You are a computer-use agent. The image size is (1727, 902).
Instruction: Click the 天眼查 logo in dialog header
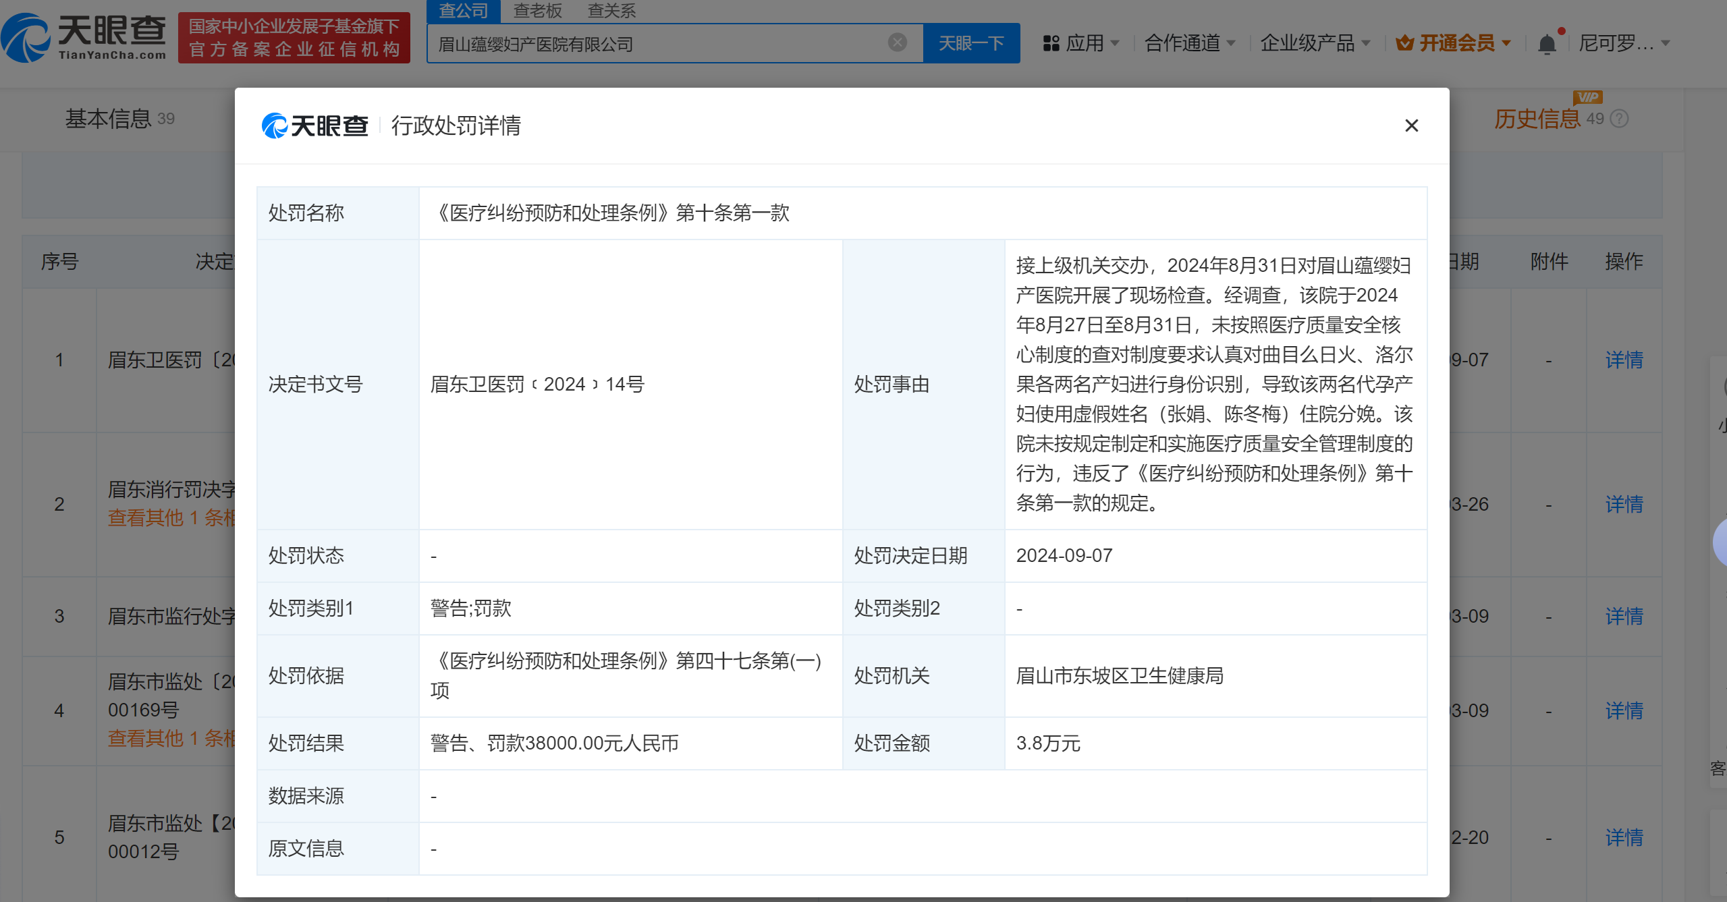(x=315, y=125)
